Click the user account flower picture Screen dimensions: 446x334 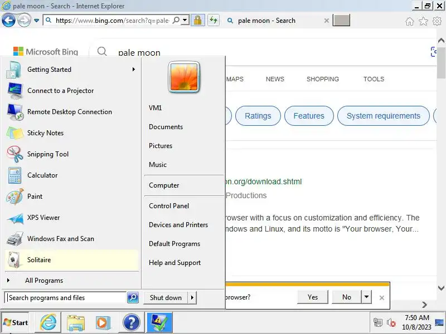pos(184,77)
